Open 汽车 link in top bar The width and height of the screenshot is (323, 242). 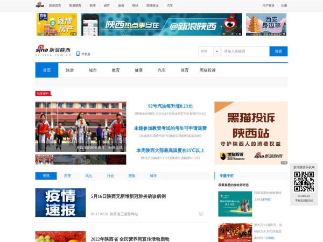coord(170,5)
